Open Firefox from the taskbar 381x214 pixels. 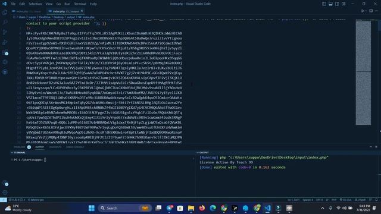[202, 208]
